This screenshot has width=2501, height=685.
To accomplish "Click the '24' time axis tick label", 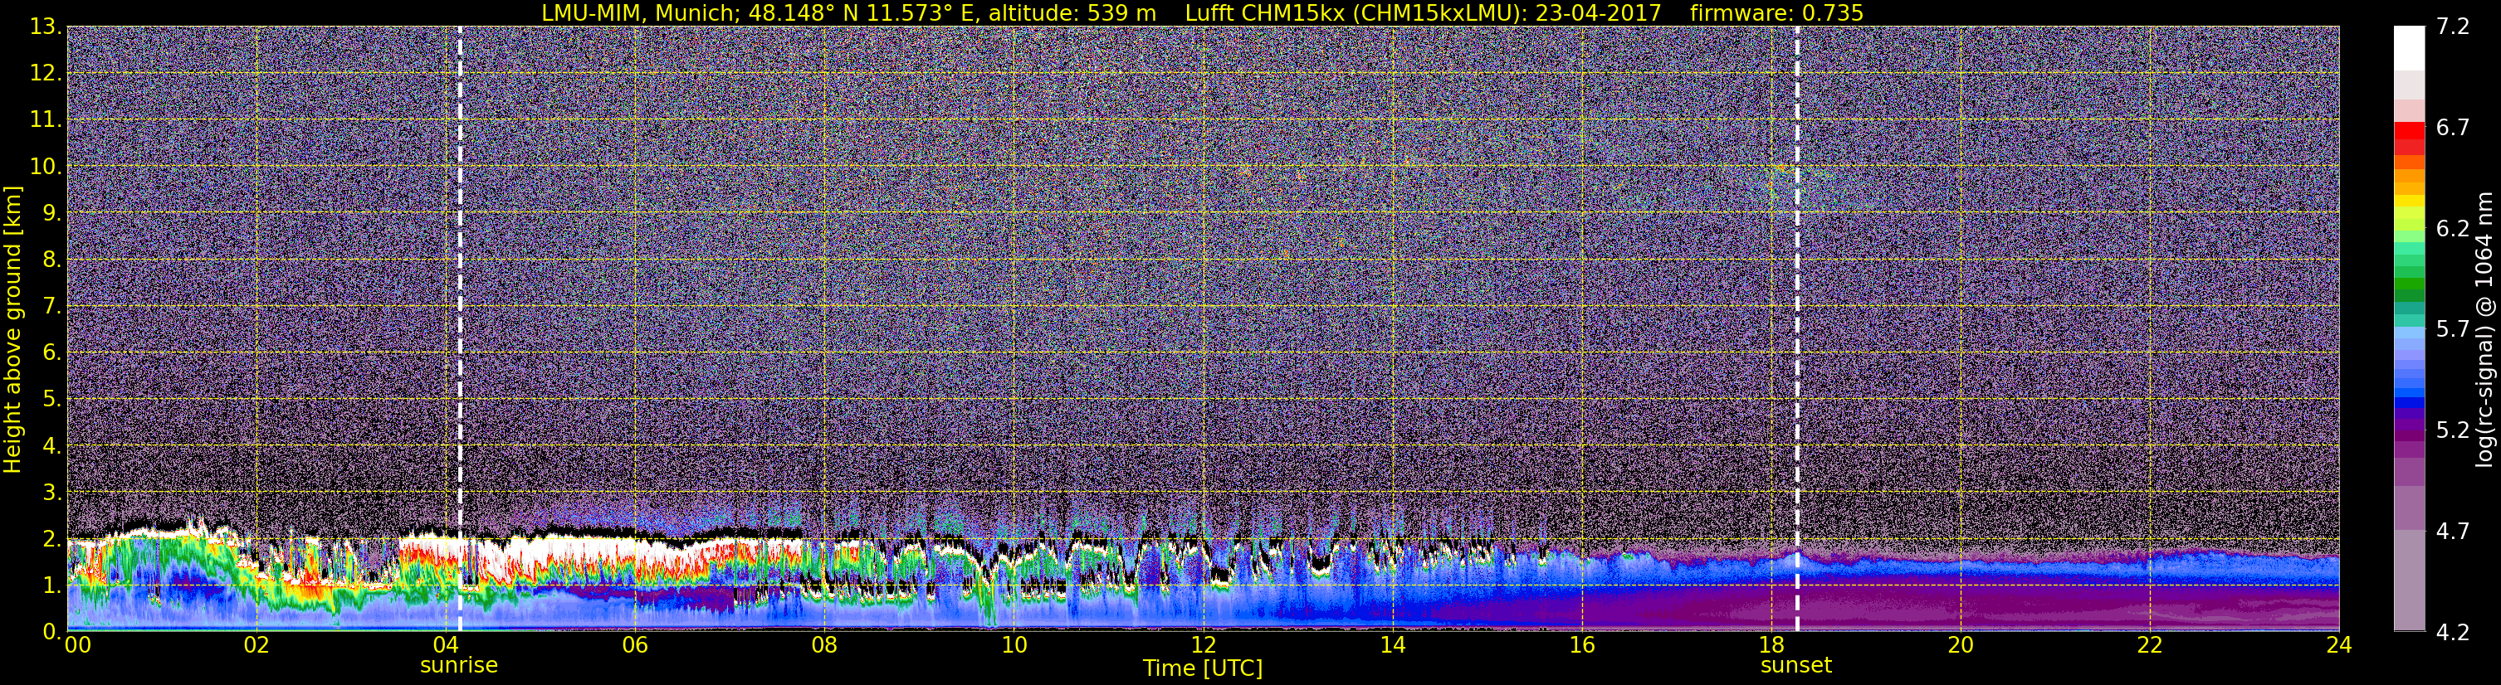I will tap(2339, 645).
